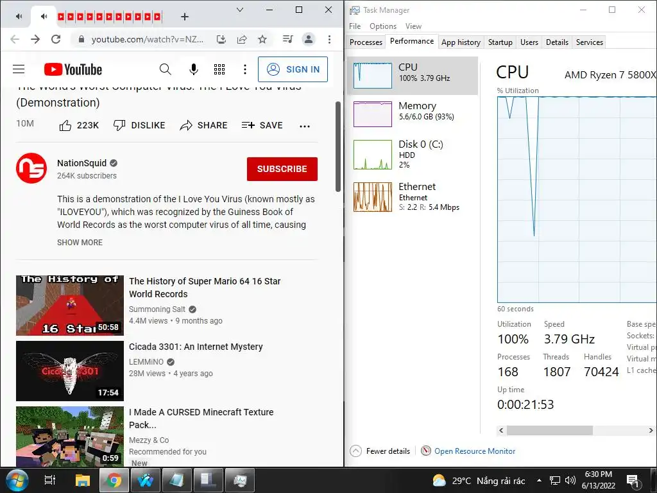Open Task Manager Options menu

point(383,26)
